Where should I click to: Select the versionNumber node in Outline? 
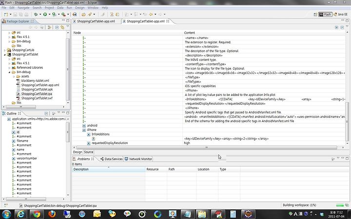(27, 158)
